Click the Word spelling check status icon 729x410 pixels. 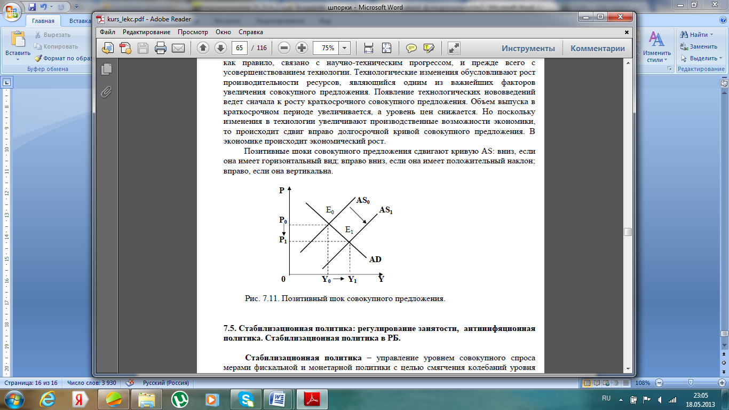pos(130,383)
